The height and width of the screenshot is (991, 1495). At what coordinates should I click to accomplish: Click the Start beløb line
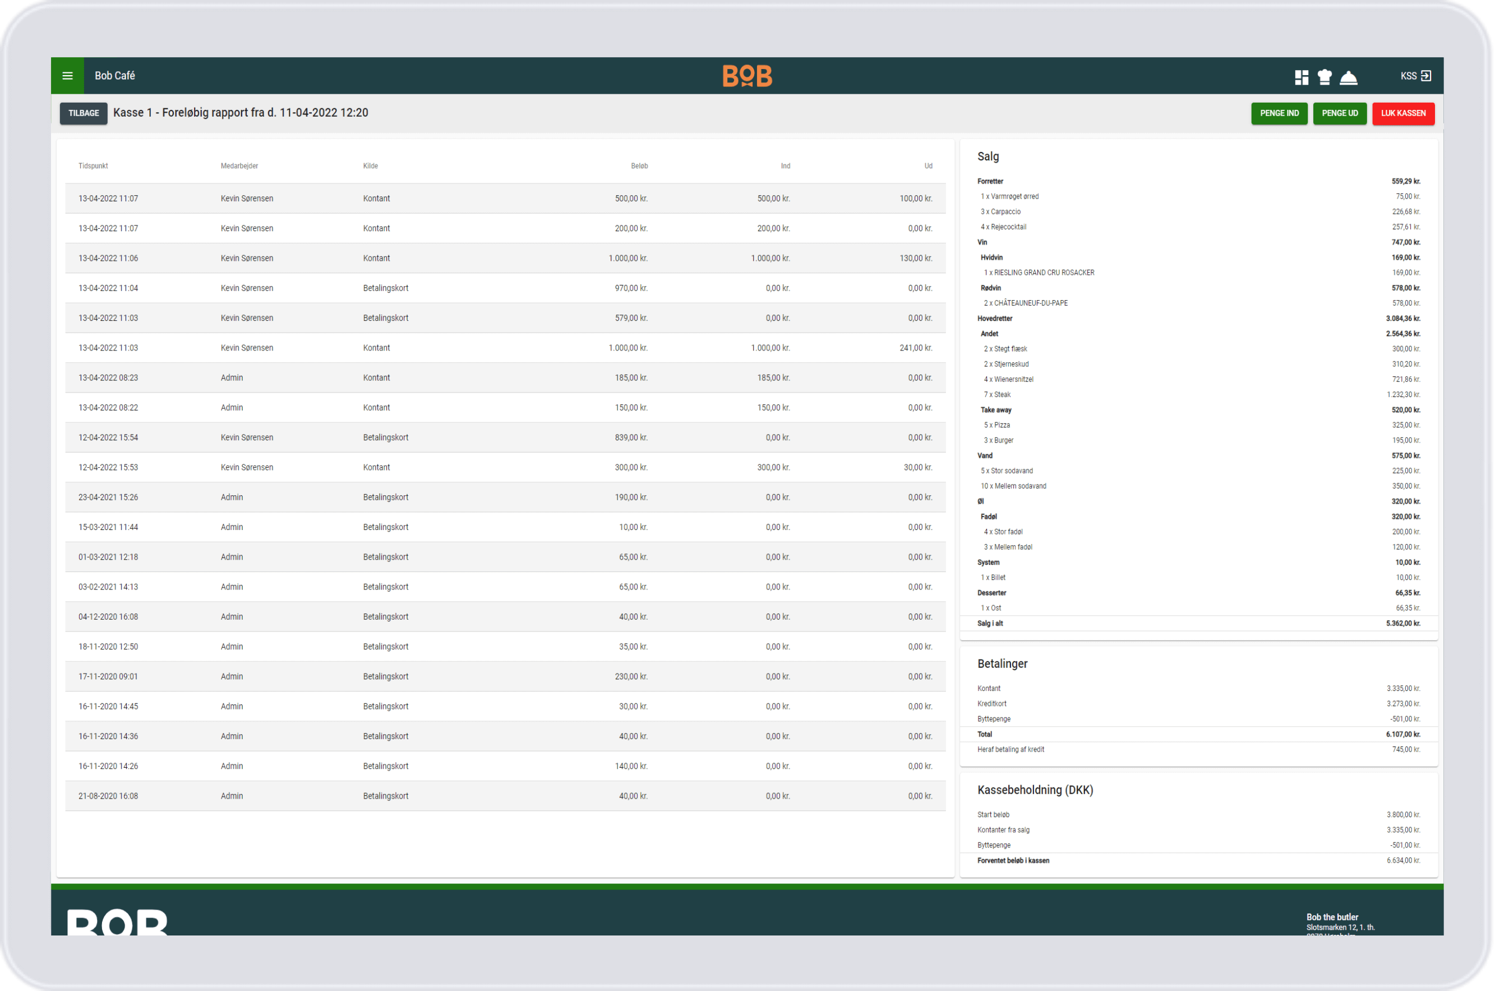click(x=1199, y=815)
